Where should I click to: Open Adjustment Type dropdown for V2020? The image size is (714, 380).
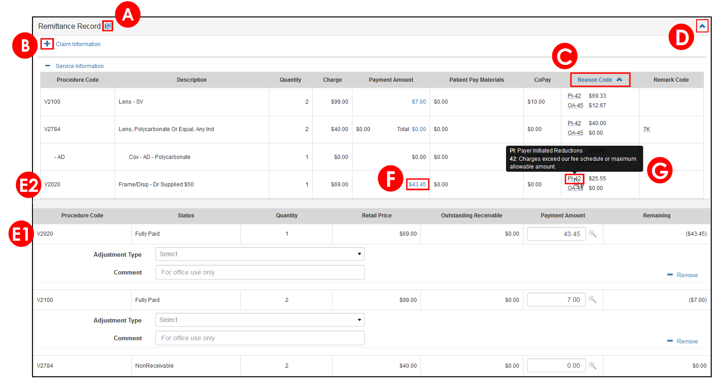[260, 254]
